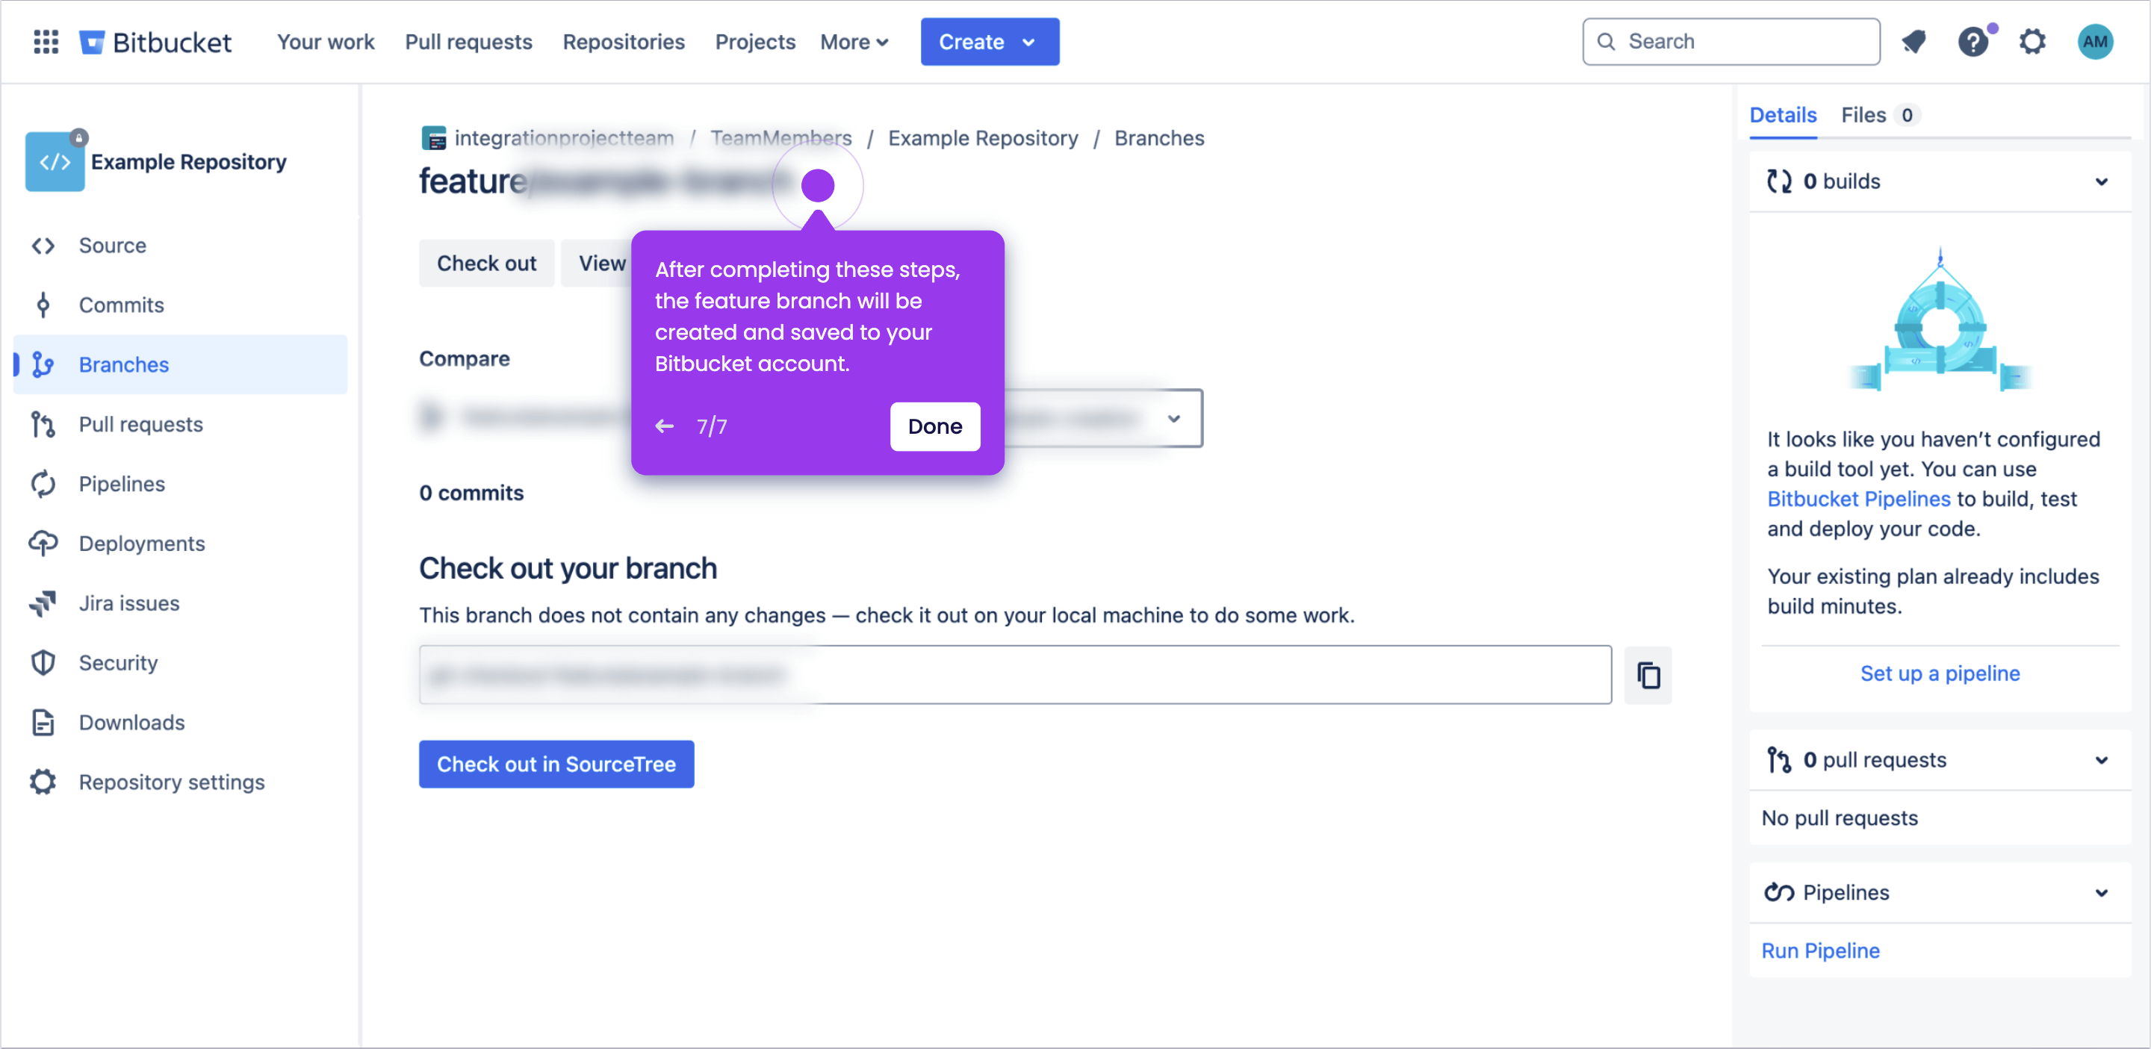Open Pull requests in the top navigation
This screenshot has height=1049, width=2151.
(x=468, y=42)
